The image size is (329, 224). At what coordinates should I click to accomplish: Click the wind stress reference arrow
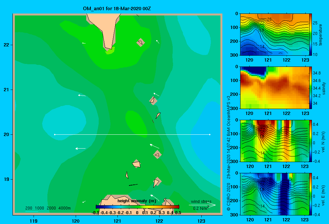click(202, 205)
